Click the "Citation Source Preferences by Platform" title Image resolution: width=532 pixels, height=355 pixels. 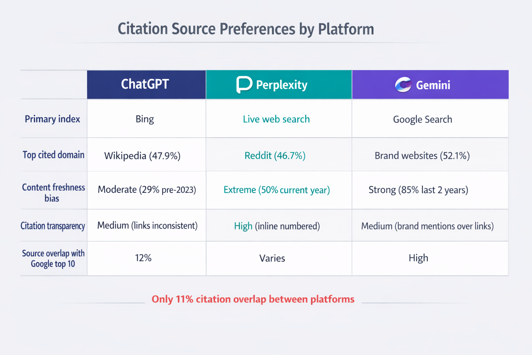click(x=246, y=29)
